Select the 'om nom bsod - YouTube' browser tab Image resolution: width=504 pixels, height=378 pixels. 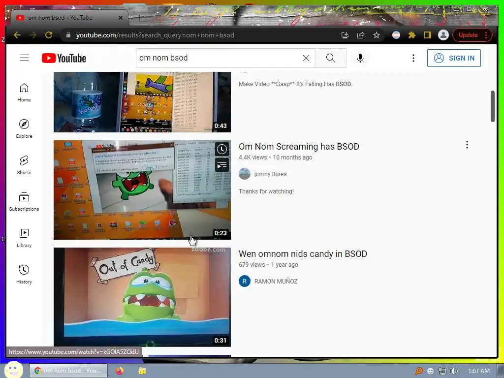69,18
